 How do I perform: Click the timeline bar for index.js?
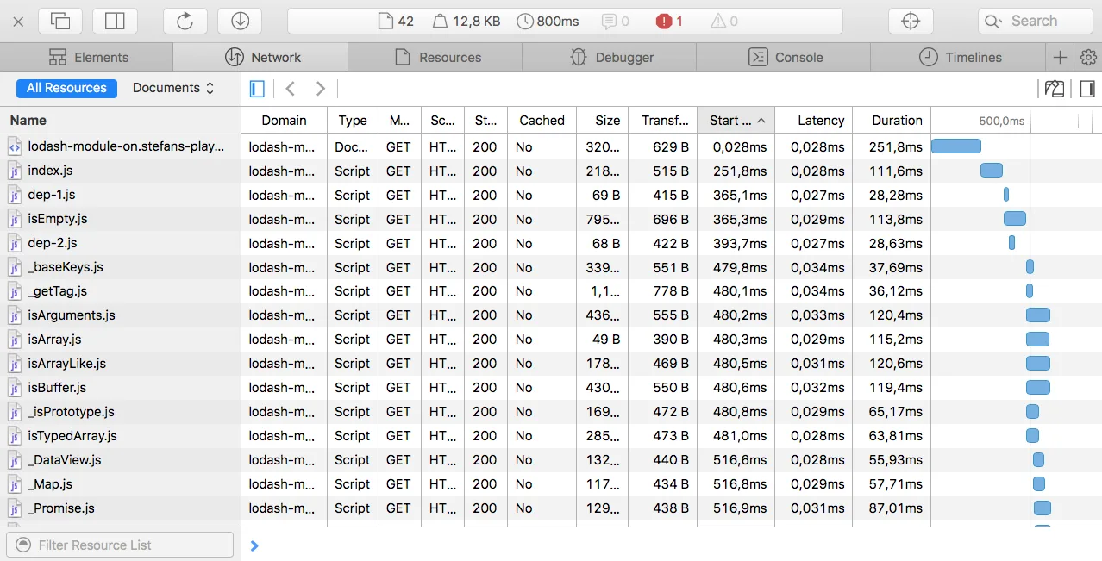(x=992, y=171)
